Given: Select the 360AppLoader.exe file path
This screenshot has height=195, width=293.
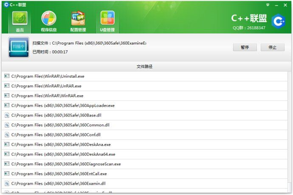Looking at the screenshot, I should [63, 106].
